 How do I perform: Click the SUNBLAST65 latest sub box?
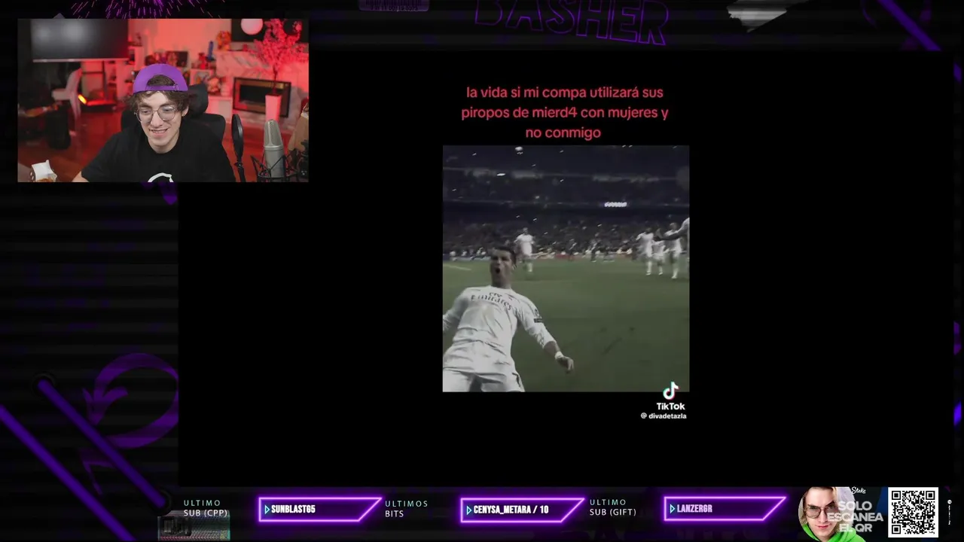pos(319,510)
